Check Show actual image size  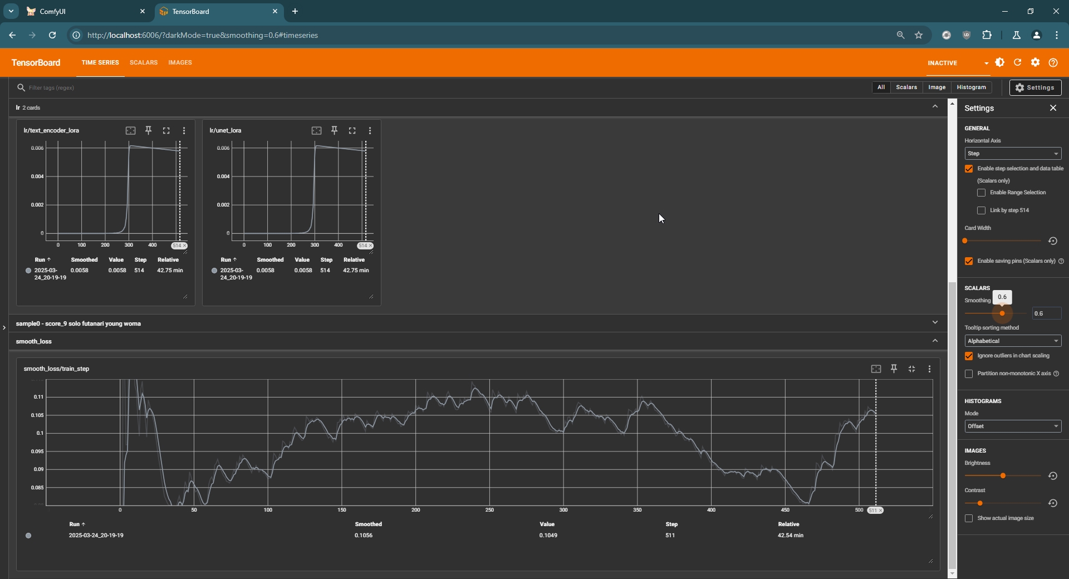pos(969,518)
